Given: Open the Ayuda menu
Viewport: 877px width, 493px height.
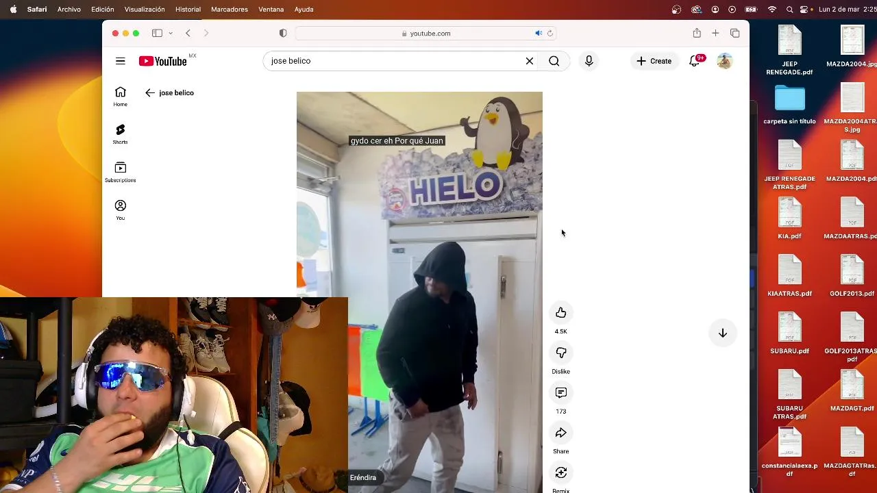Looking at the screenshot, I should point(304,9).
